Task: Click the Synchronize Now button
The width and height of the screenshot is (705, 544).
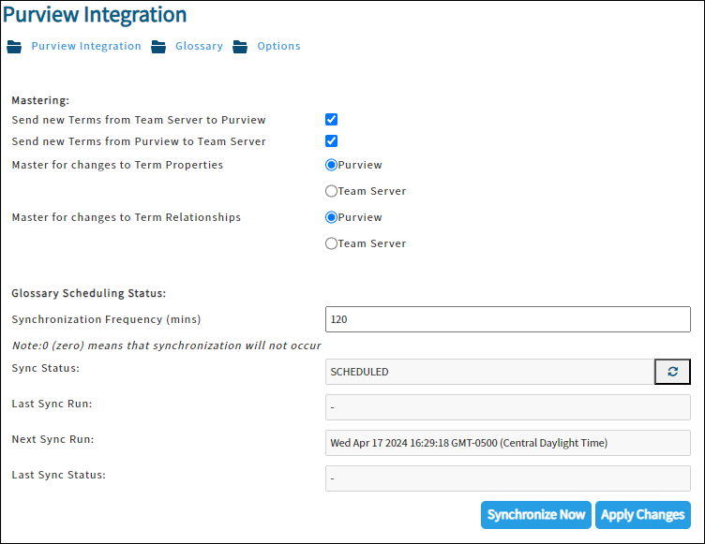Action: click(536, 515)
